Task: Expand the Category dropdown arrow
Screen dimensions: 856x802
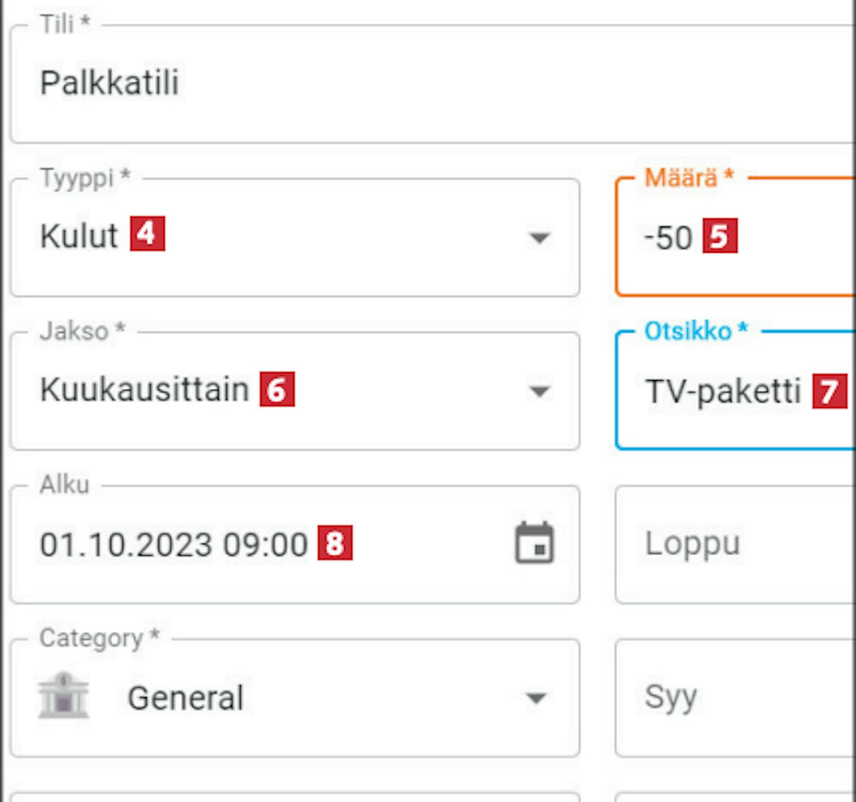Action: click(536, 698)
